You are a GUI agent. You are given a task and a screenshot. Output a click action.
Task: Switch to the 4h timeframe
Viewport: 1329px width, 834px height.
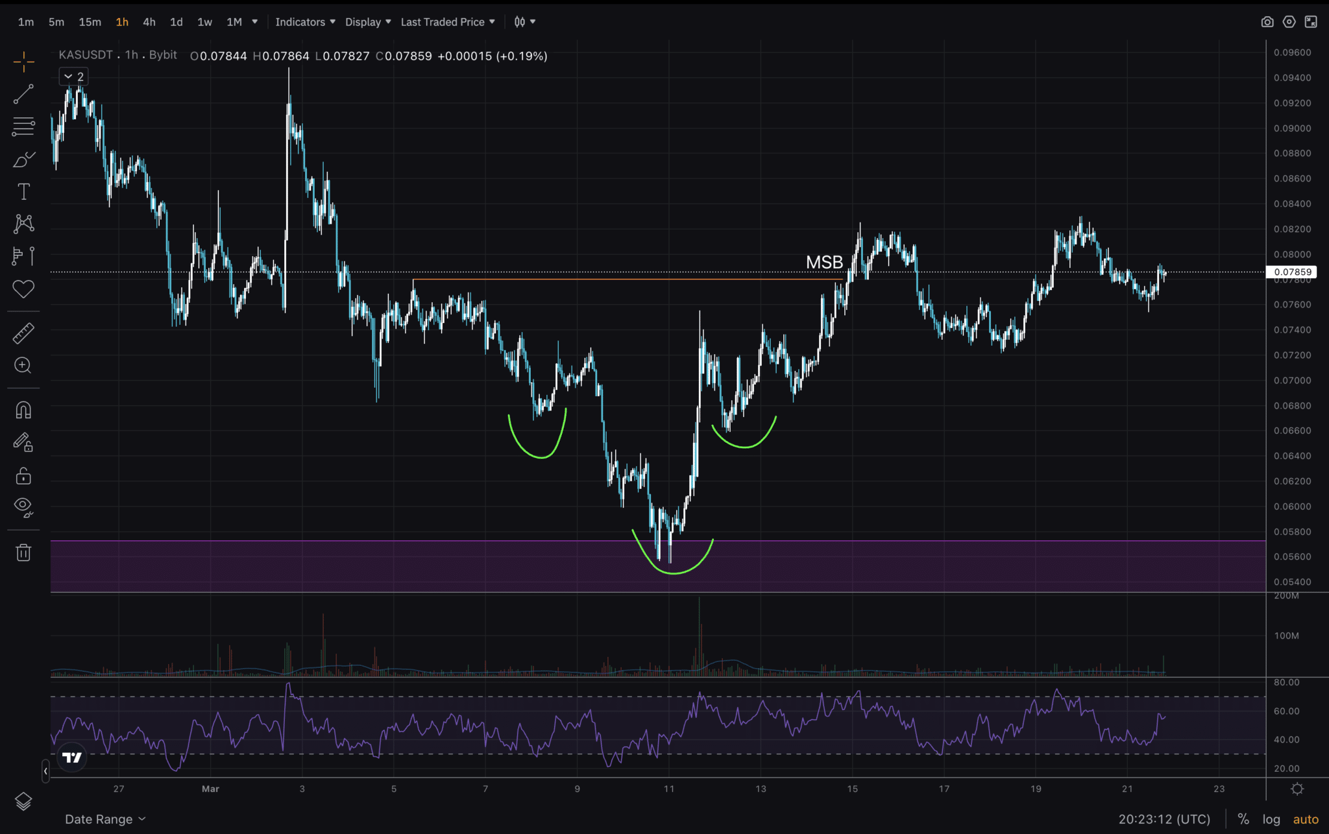coord(149,22)
